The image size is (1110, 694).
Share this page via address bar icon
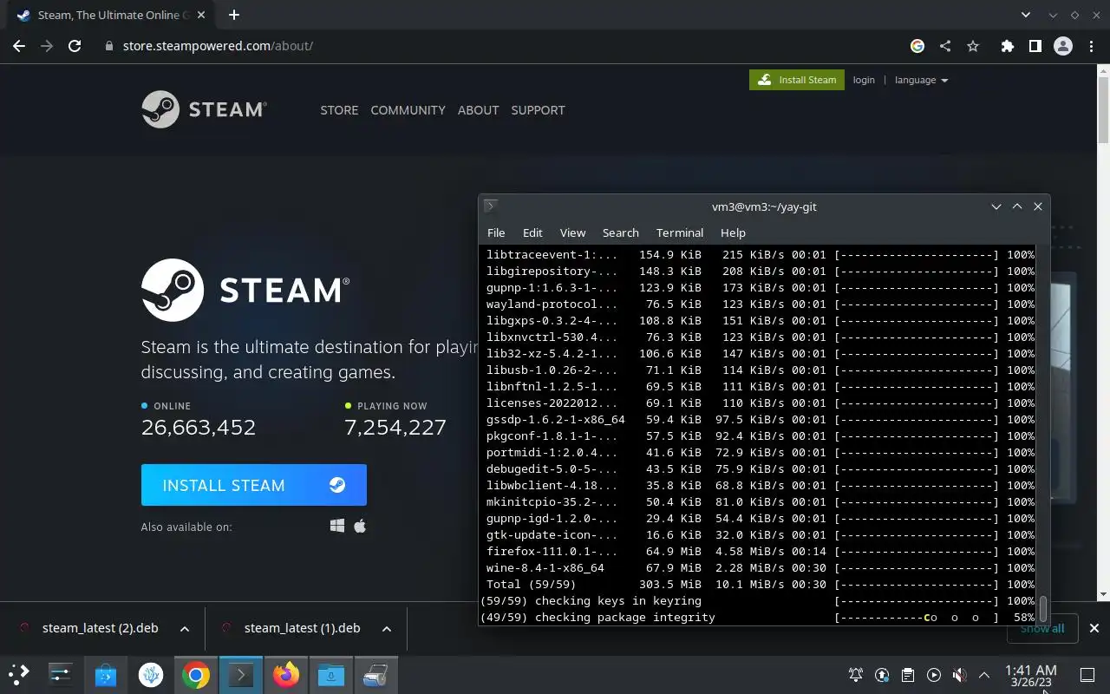tap(945, 46)
